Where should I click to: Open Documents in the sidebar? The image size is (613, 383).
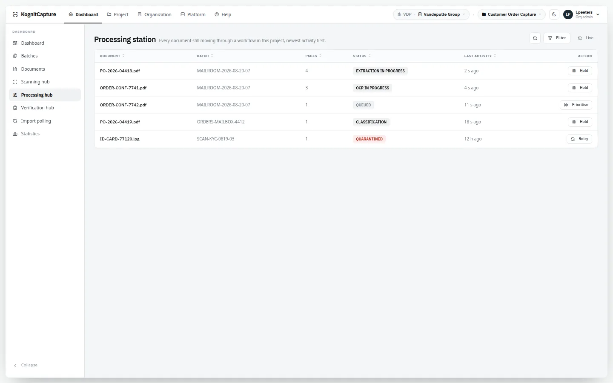pyautogui.click(x=45, y=69)
